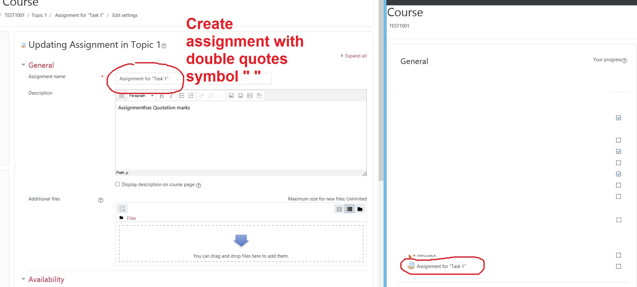Apply bold formatting in description editor

tap(162, 96)
